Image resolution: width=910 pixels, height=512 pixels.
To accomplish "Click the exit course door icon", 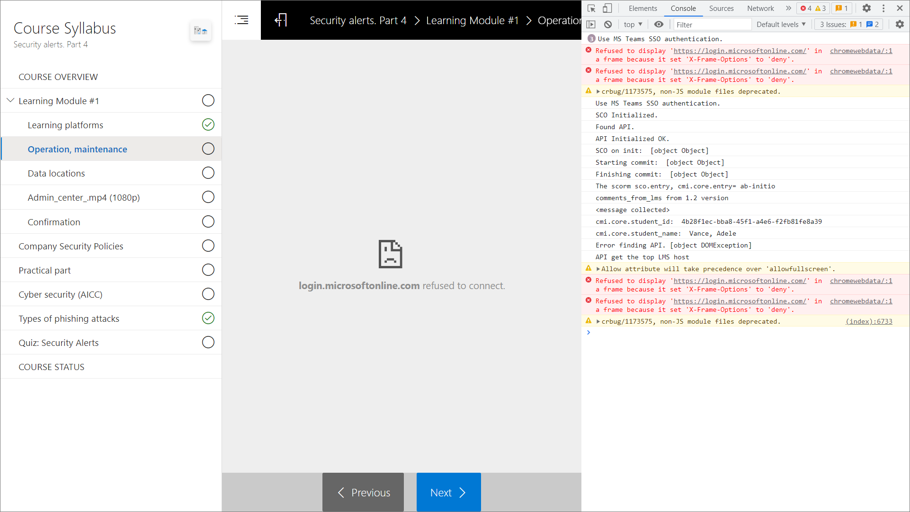I will pos(281,20).
